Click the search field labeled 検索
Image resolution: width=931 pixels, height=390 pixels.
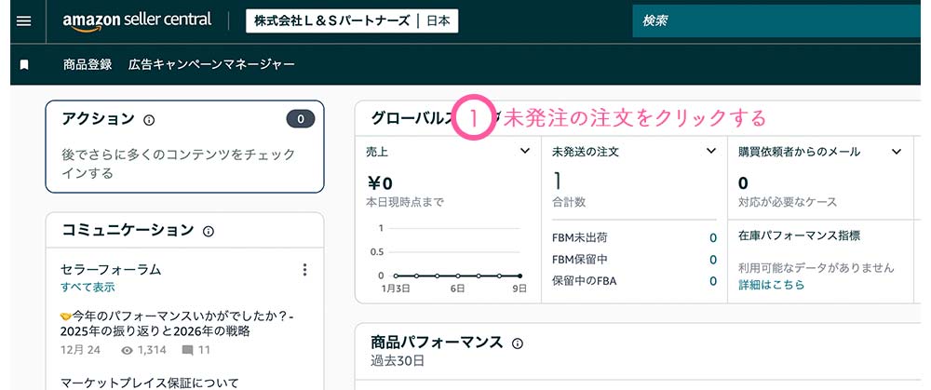click(x=773, y=20)
